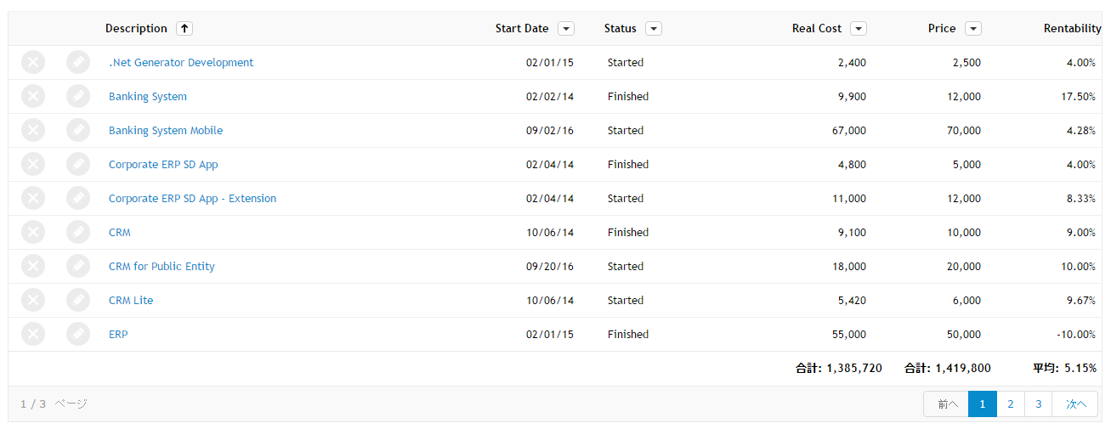Open the Banking System Mobile link
The width and height of the screenshot is (1111, 429).
(166, 131)
